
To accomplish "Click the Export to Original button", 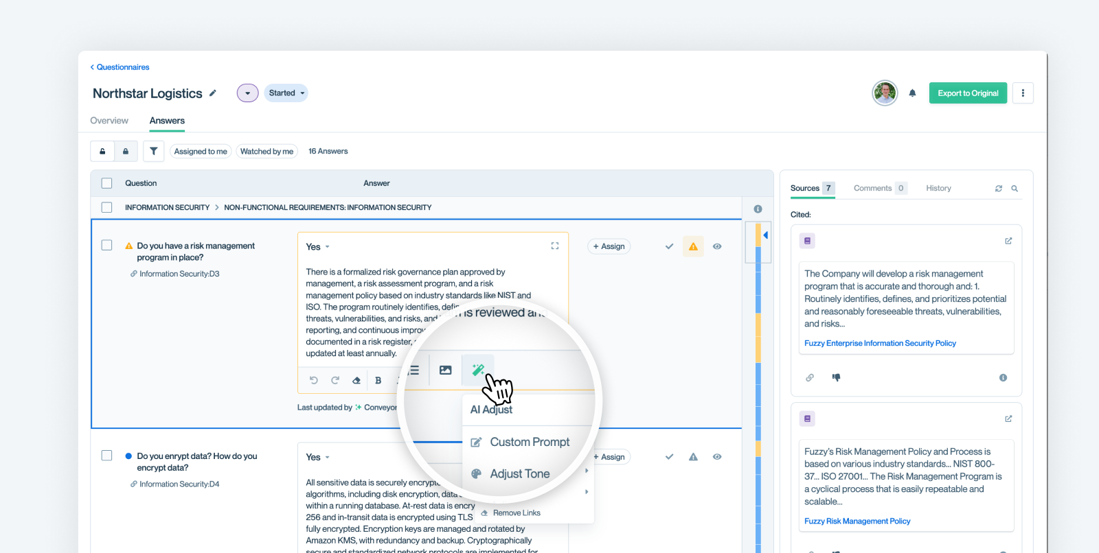I will click(x=968, y=93).
